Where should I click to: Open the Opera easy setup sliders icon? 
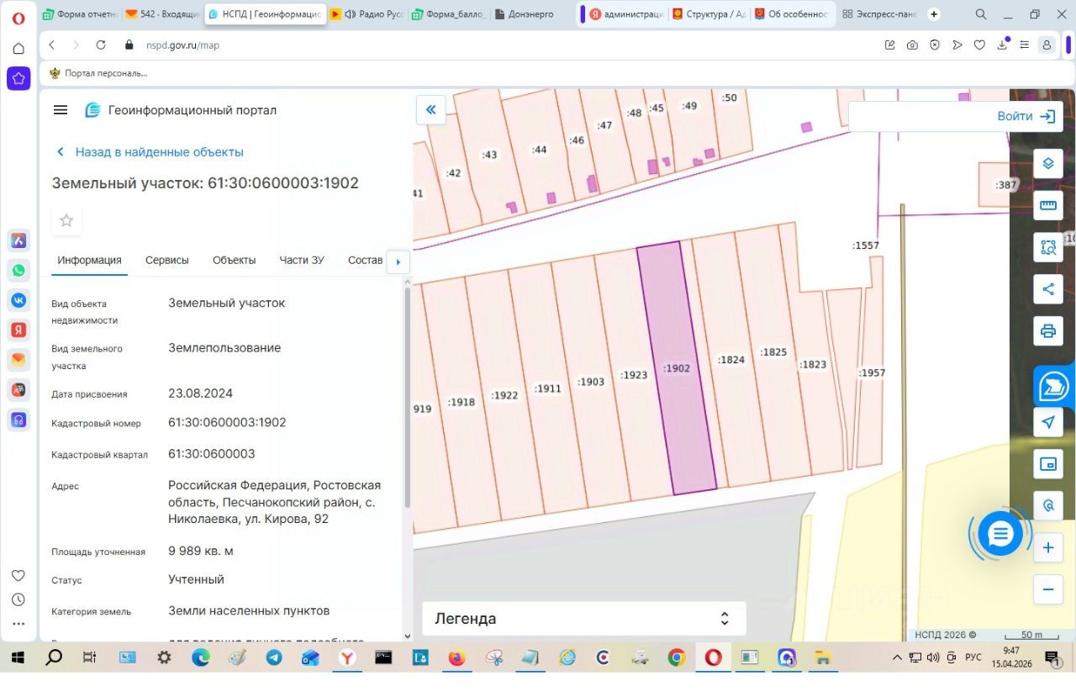1024,45
